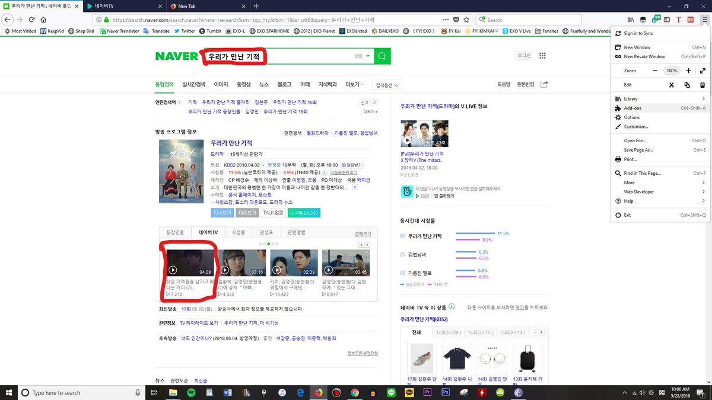This screenshot has width=712, height=400.
Task: Expand the More submenu
Action: (x=661, y=183)
